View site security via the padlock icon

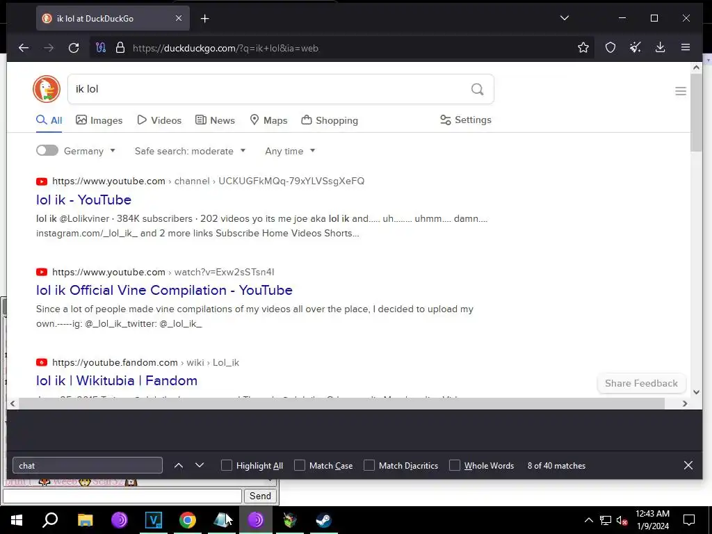(120, 48)
